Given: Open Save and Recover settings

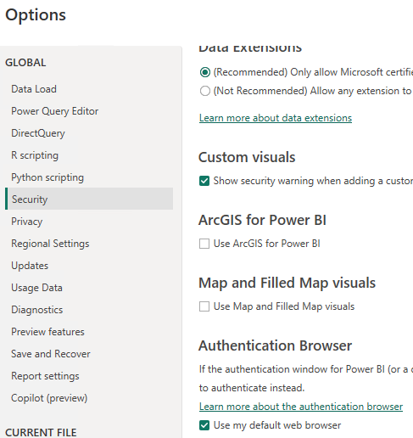Looking at the screenshot, I should click(51, 354).
